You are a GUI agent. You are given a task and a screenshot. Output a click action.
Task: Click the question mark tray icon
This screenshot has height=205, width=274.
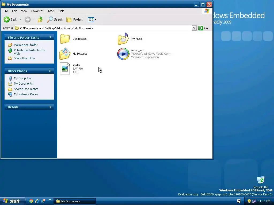[239, 201]
